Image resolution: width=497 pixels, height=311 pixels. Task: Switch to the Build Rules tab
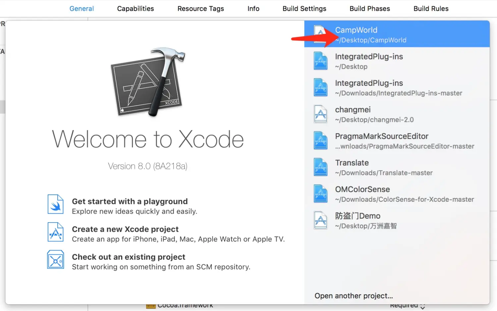click(431, 9)
